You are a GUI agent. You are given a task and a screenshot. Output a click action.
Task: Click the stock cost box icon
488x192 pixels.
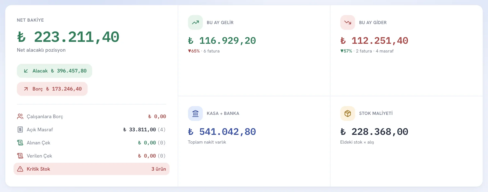[x=348, y=114]
